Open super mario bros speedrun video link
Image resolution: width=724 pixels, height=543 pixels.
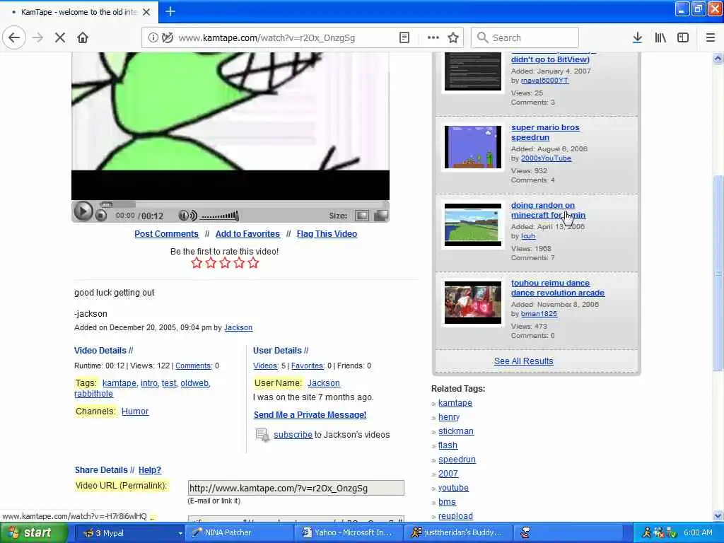(x=545, y=132)
